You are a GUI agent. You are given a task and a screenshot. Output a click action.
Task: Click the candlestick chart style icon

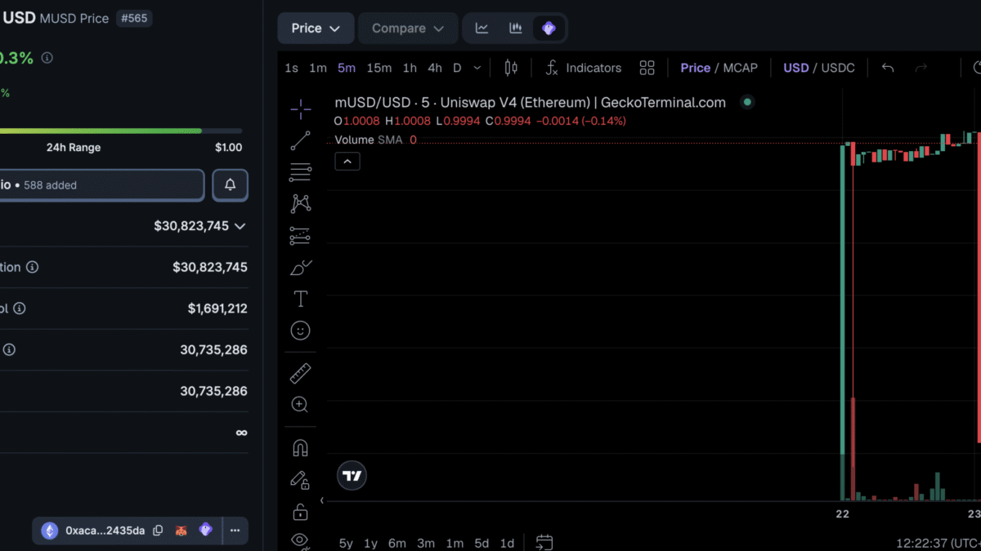[511, 68]
